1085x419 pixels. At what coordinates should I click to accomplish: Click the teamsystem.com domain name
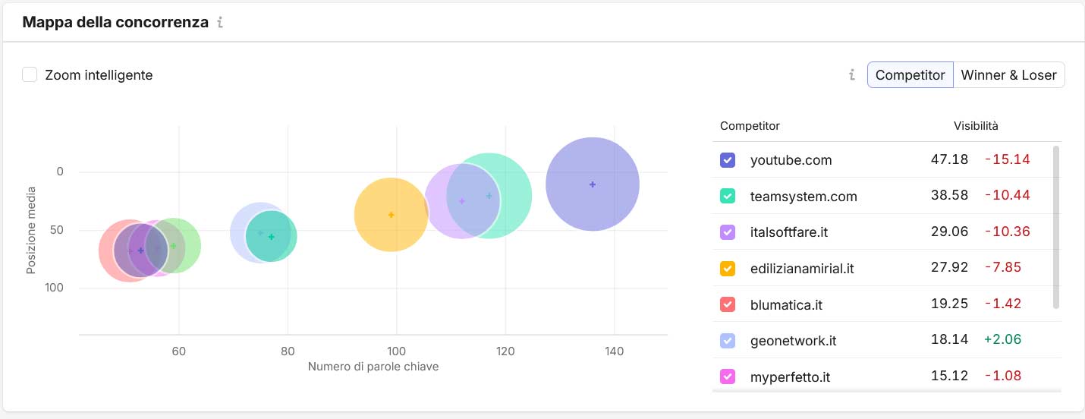click(x=804, y=197)
